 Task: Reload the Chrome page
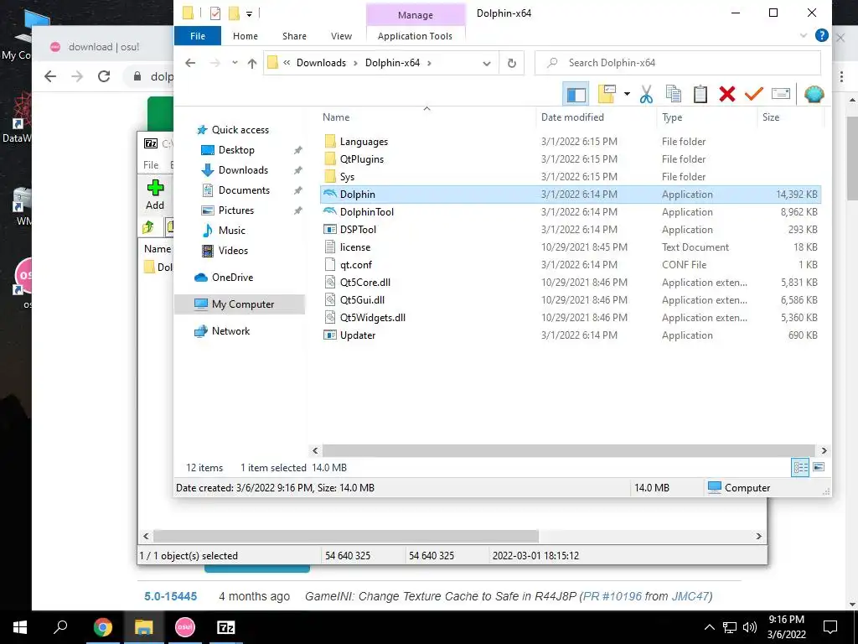point(104,76)
